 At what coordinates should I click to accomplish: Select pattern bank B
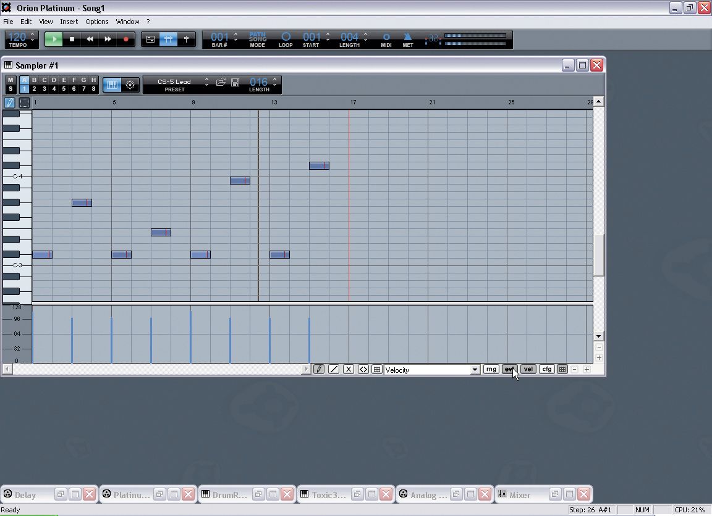coord(34,80)
